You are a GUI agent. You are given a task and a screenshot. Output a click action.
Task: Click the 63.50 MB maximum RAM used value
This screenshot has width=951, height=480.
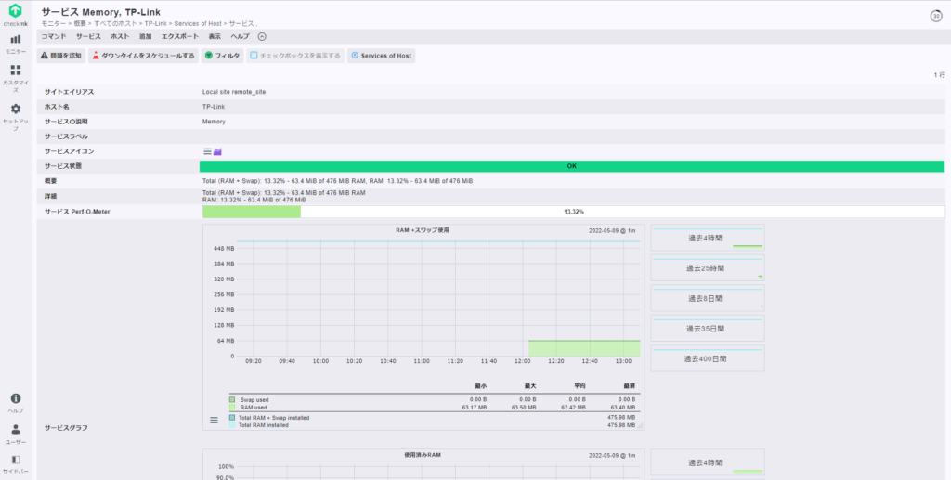click(524, 408)
